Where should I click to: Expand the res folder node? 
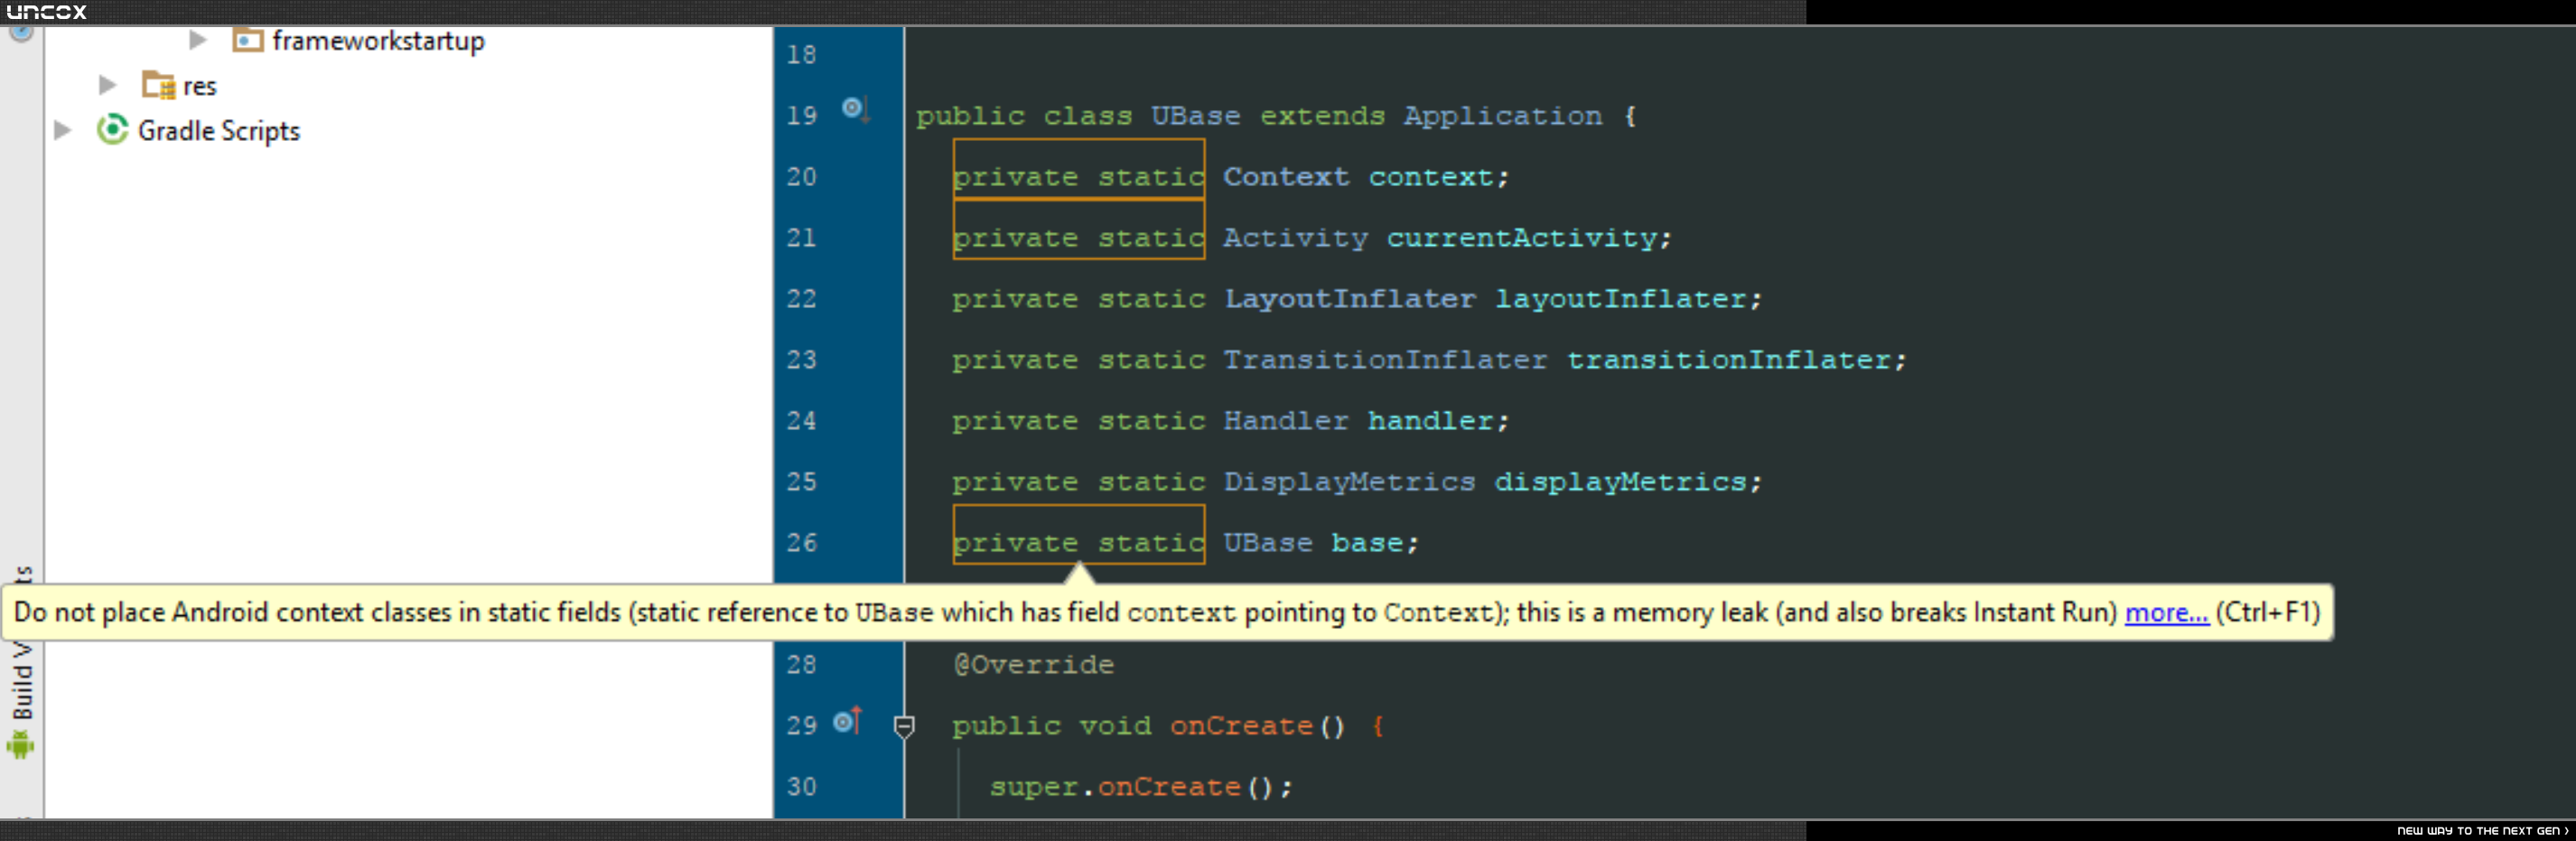pos(107,85)
